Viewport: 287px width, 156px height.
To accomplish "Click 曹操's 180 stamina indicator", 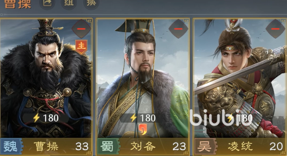I will (x=46, y=118).
